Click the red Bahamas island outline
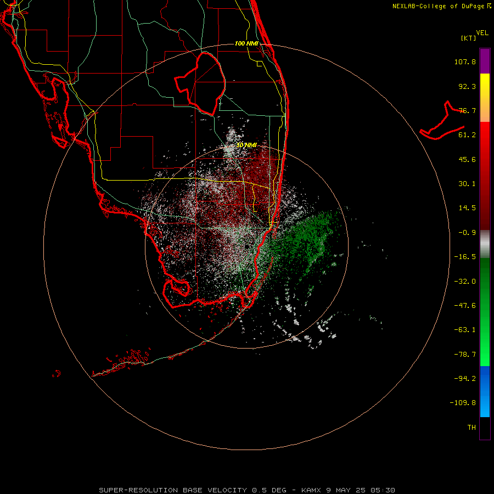This screenshot has height=494, width=494. click(x=442, y=121)
